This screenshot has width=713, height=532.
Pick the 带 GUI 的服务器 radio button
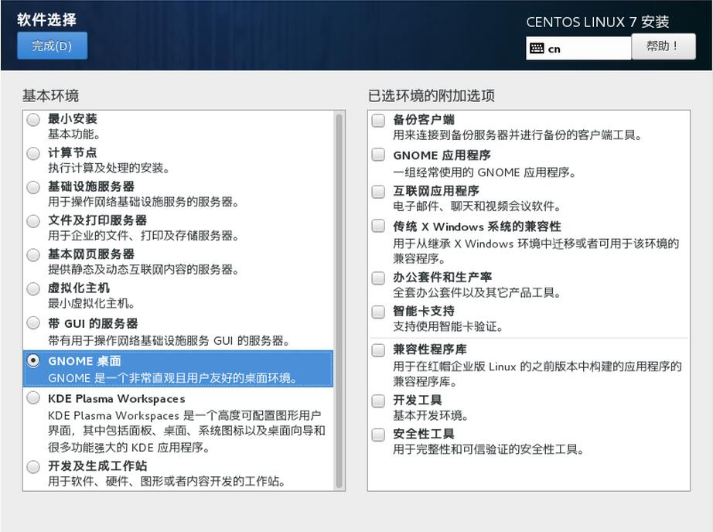point(33,323)
